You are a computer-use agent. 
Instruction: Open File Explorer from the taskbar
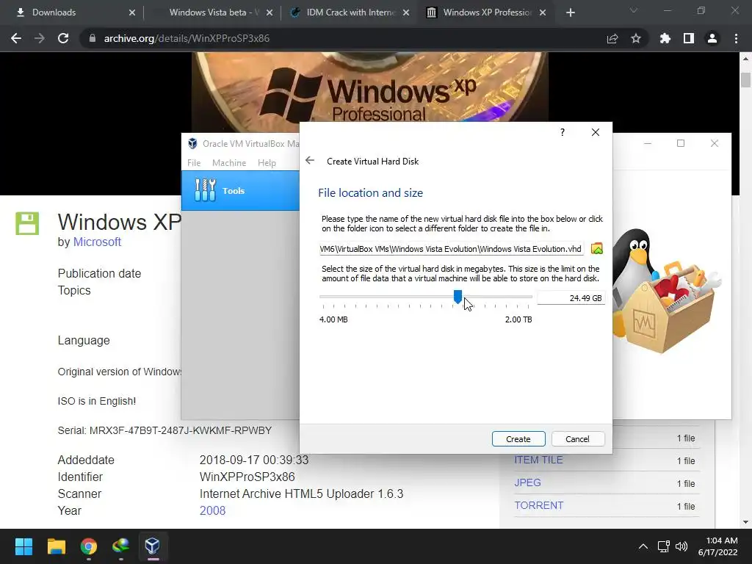click(x=56, y=546)
